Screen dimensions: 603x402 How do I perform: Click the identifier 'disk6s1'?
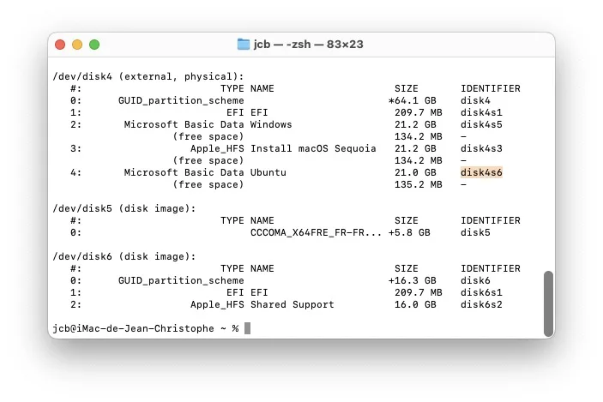(x=481, y=293)
